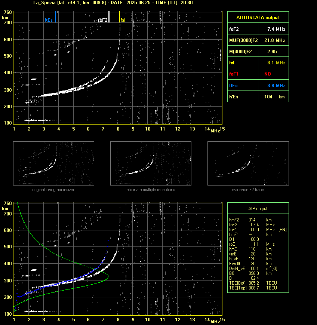Select the ftEs value 3.8 MHz

[x=276, y=85]
